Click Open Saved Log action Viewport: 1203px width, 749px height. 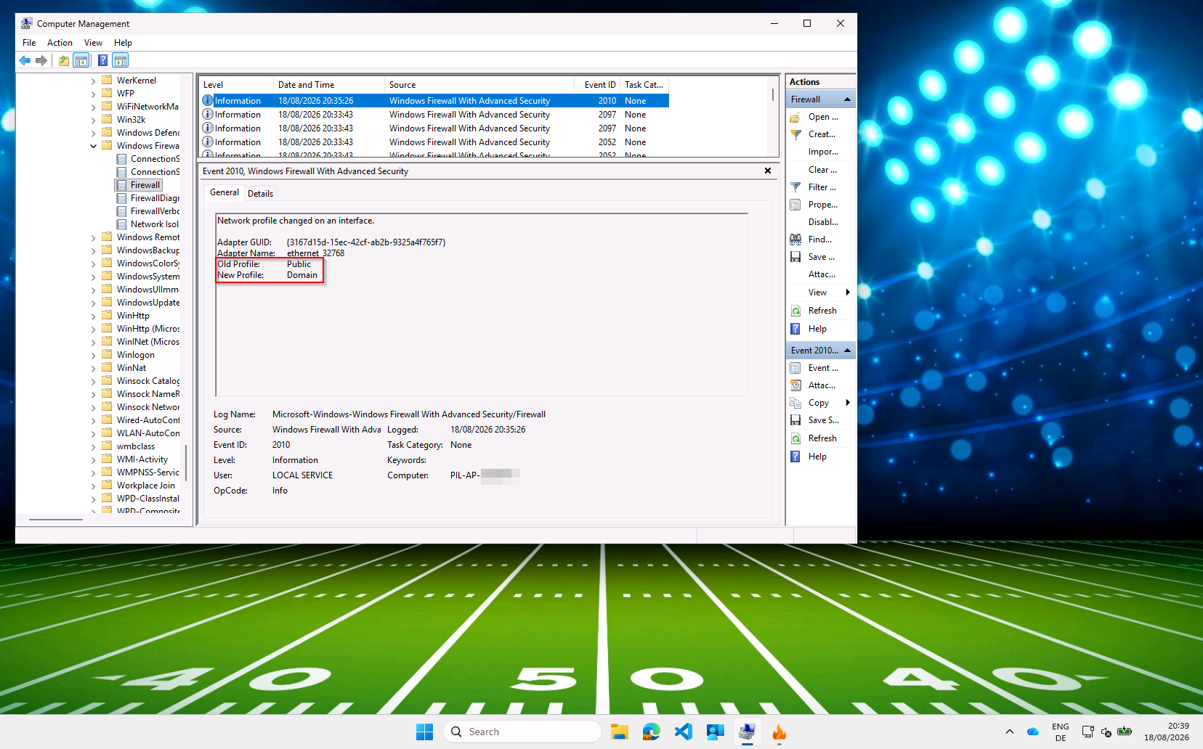[x=821, y=117]
